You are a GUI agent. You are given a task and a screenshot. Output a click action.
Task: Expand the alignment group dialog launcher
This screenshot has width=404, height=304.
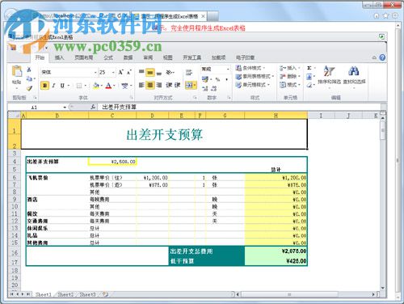point(195,98)
